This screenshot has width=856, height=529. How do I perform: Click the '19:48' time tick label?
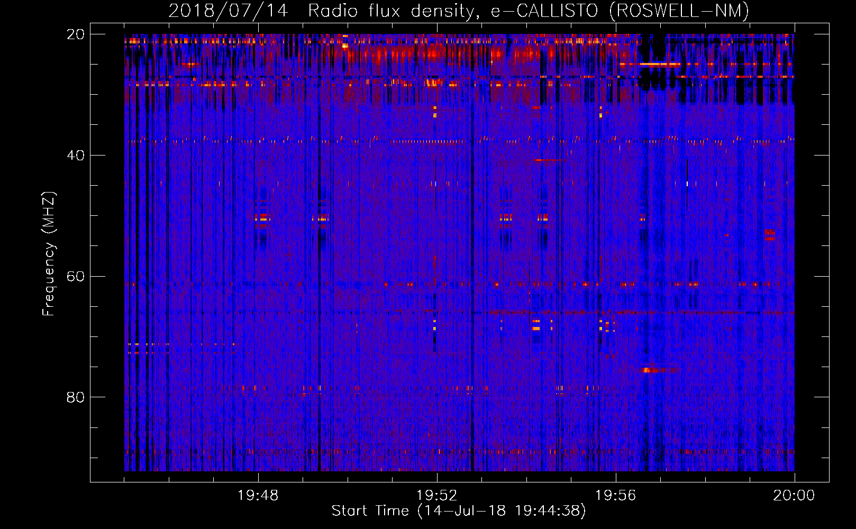[258, 496]
